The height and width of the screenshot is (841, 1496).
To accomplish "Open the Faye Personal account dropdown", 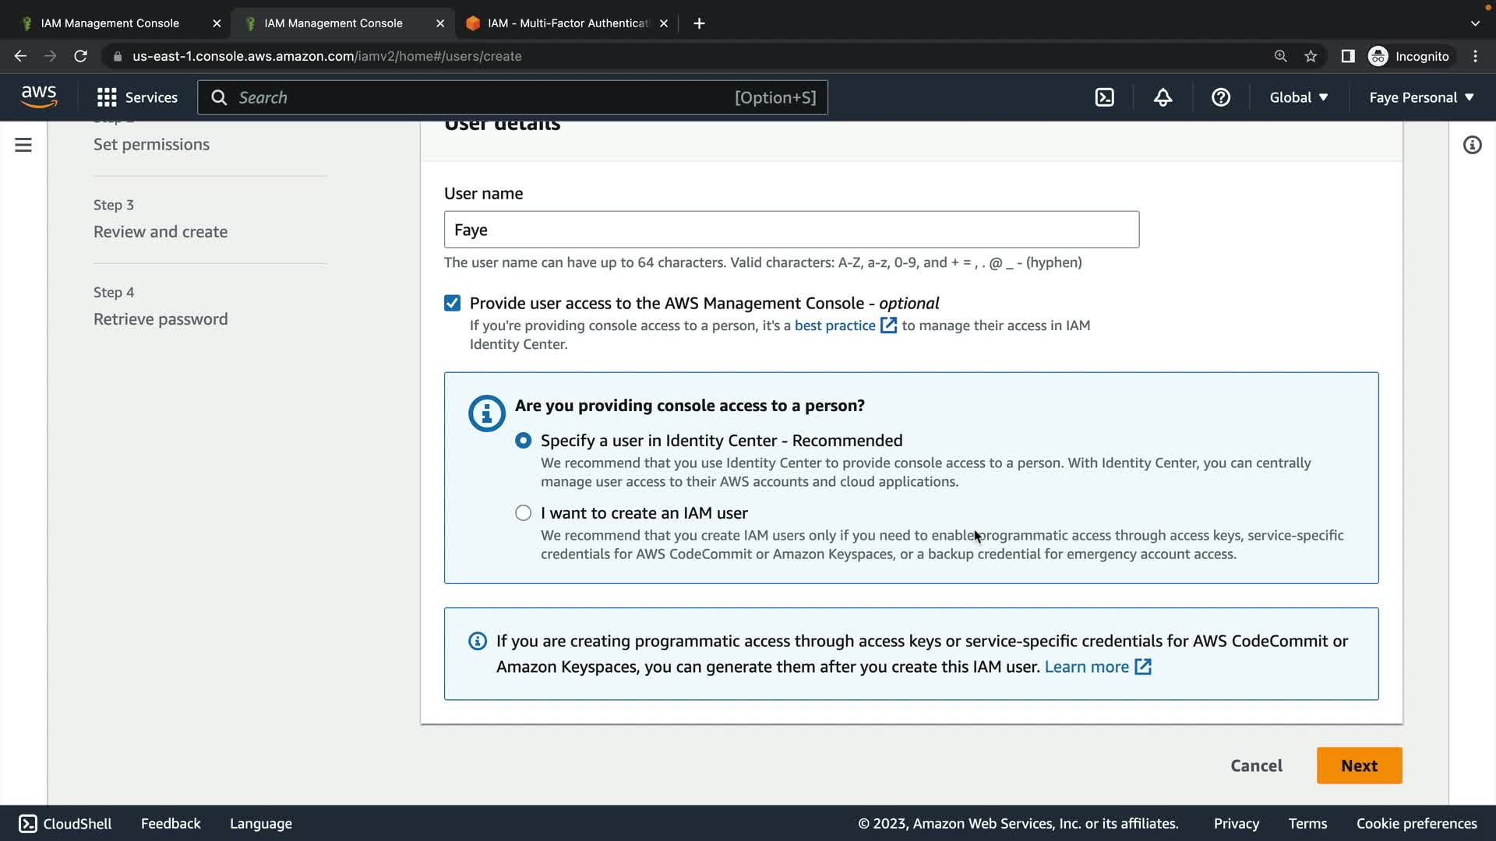I will [1421, 97].
